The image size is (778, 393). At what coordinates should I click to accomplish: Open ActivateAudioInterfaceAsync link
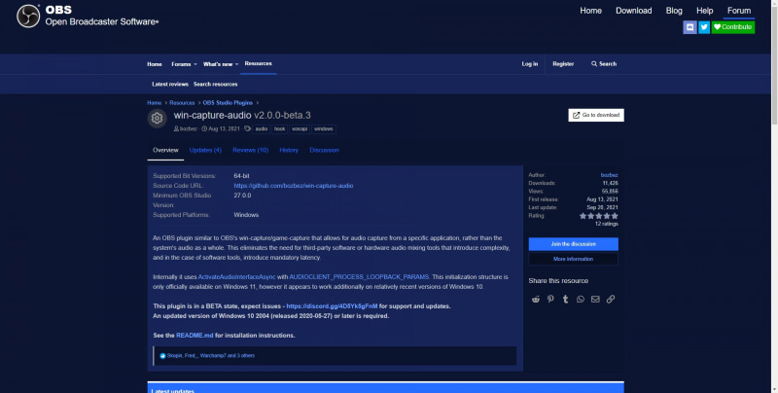(x=236, y=277)
